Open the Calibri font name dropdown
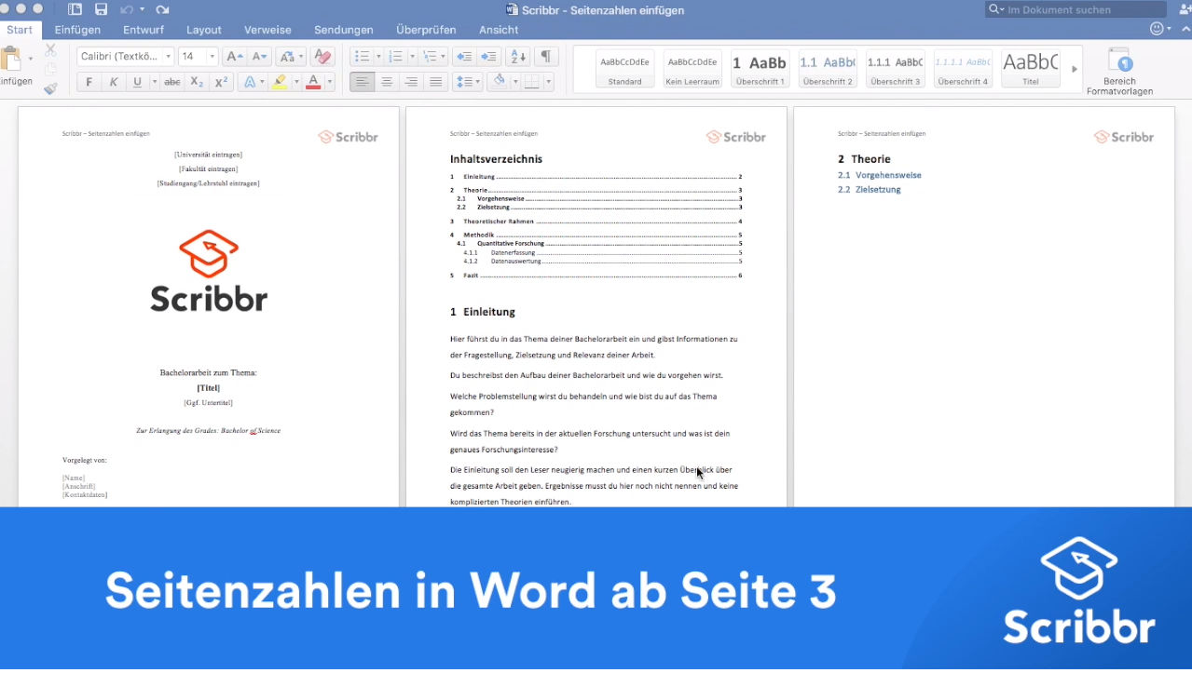Image resolution: width=1192 pixels, height=673 pixels. click(168, 57)
